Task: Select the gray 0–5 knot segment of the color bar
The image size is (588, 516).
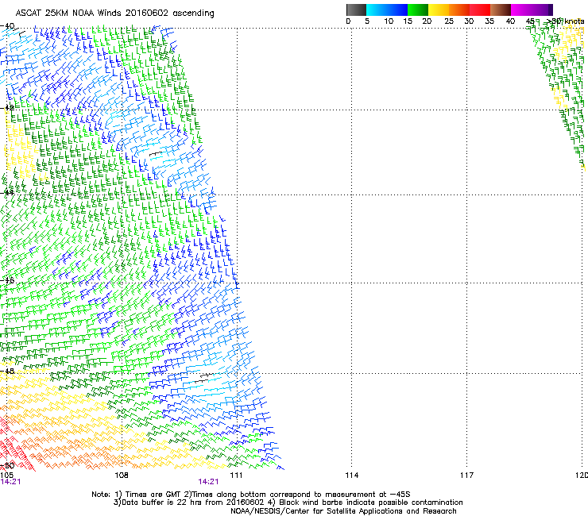Action: [x=356, y=10]
